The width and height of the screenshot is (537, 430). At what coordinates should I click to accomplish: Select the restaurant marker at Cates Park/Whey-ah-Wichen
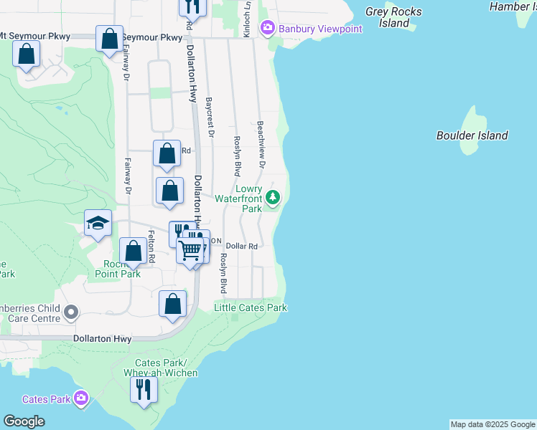click(x=144, y=389)
